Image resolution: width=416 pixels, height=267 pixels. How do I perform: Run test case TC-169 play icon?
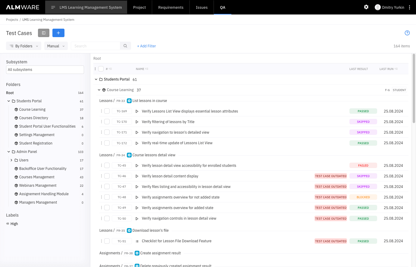tap(137, 111)
